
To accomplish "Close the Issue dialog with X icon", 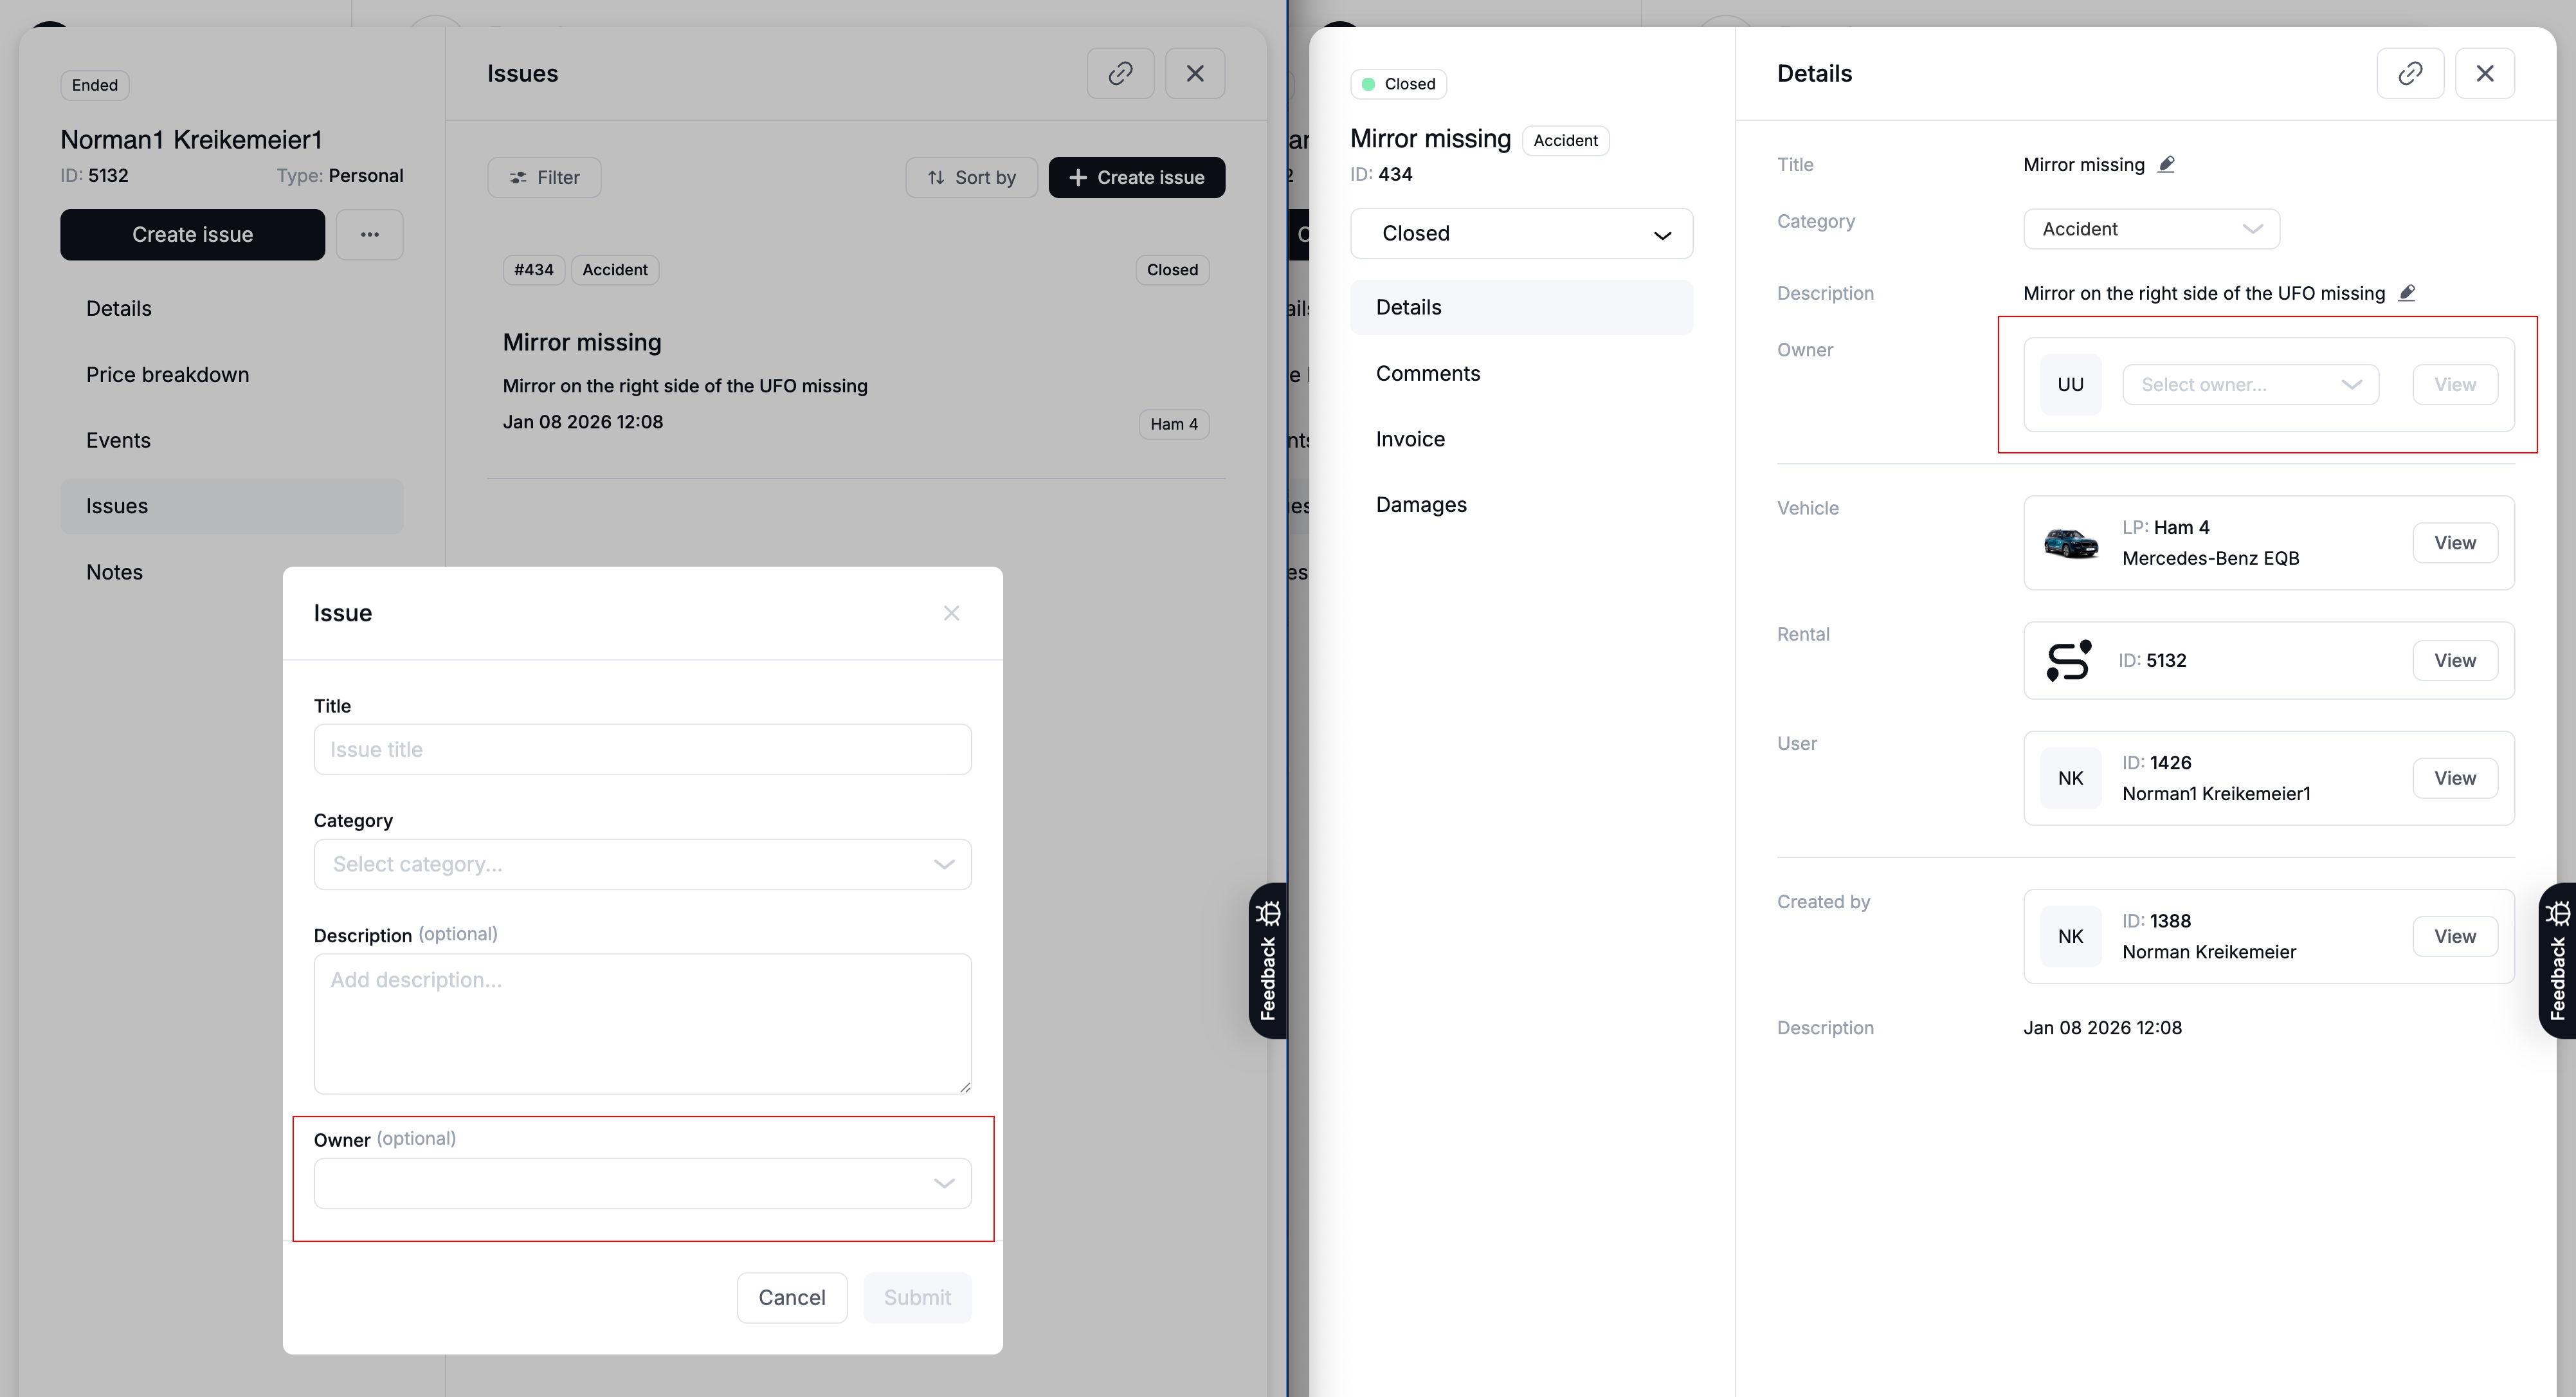I will (951, 613).
